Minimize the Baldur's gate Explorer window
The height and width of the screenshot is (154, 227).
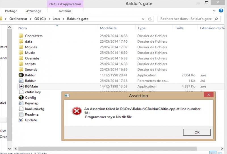coord(198,3)
